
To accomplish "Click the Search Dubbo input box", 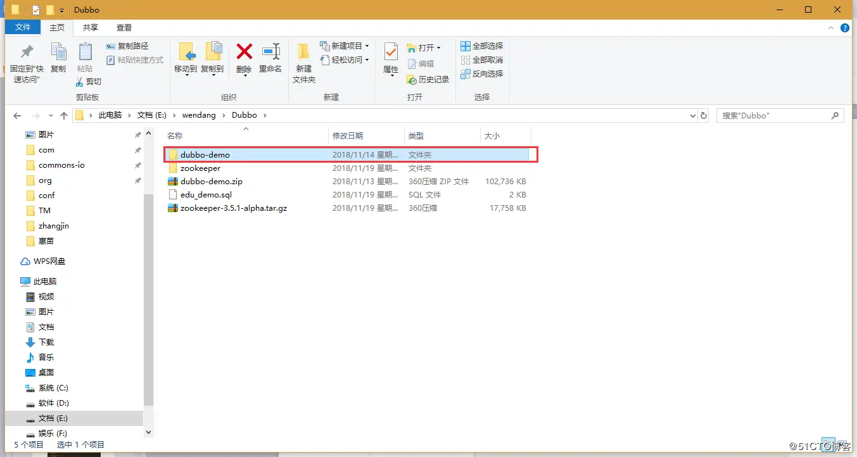I will [780, 116].
